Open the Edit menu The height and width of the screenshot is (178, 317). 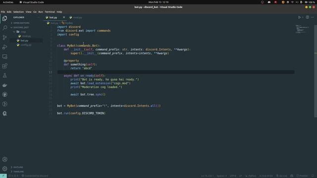[9, 12]
